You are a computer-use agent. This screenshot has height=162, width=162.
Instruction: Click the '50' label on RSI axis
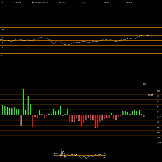click(x=2, y=42)
